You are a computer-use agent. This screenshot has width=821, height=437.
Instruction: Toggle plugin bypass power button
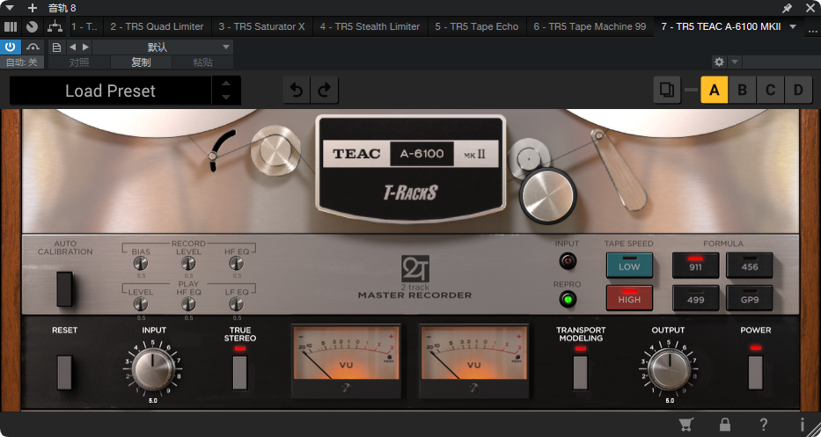(11, 47)
